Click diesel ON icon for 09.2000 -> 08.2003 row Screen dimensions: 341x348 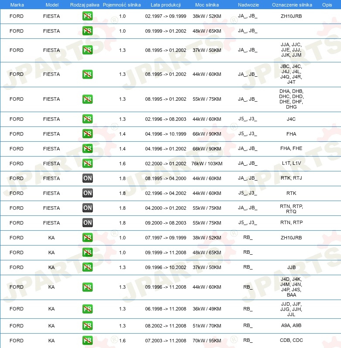(x=87, y=222)
